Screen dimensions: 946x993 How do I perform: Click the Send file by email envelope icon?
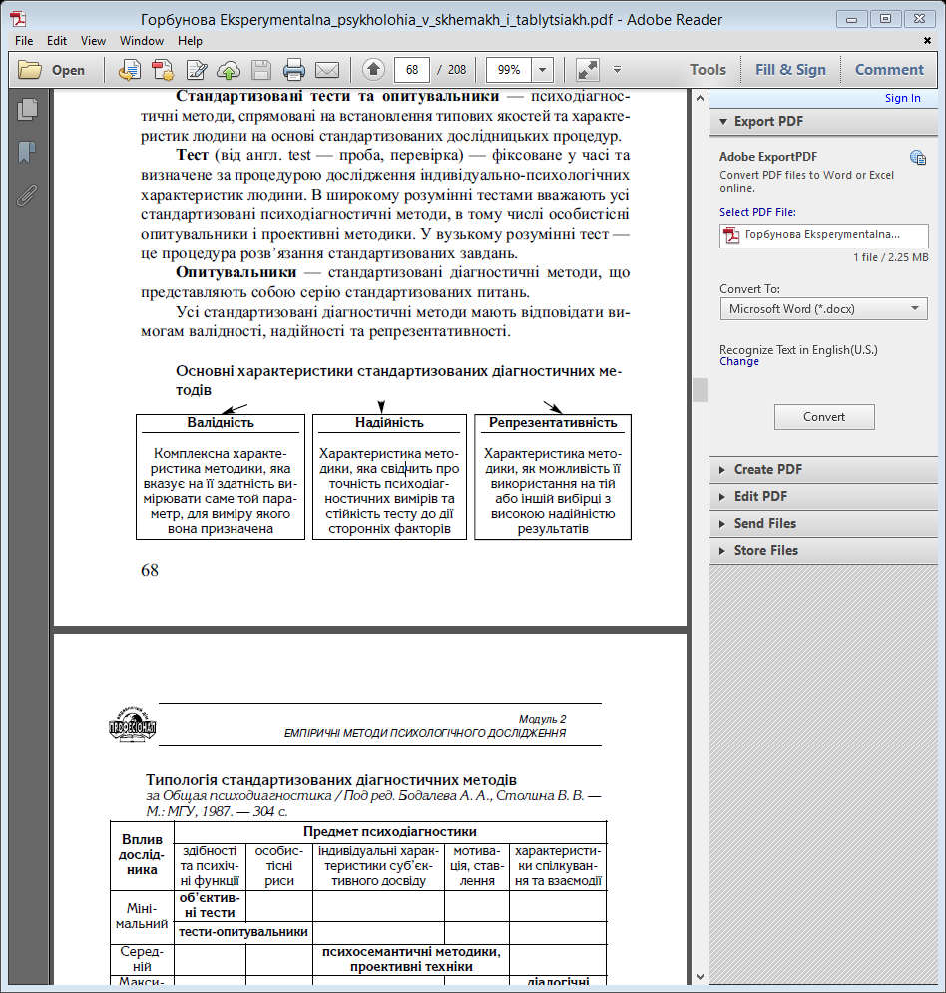click(x=326, y=70)
